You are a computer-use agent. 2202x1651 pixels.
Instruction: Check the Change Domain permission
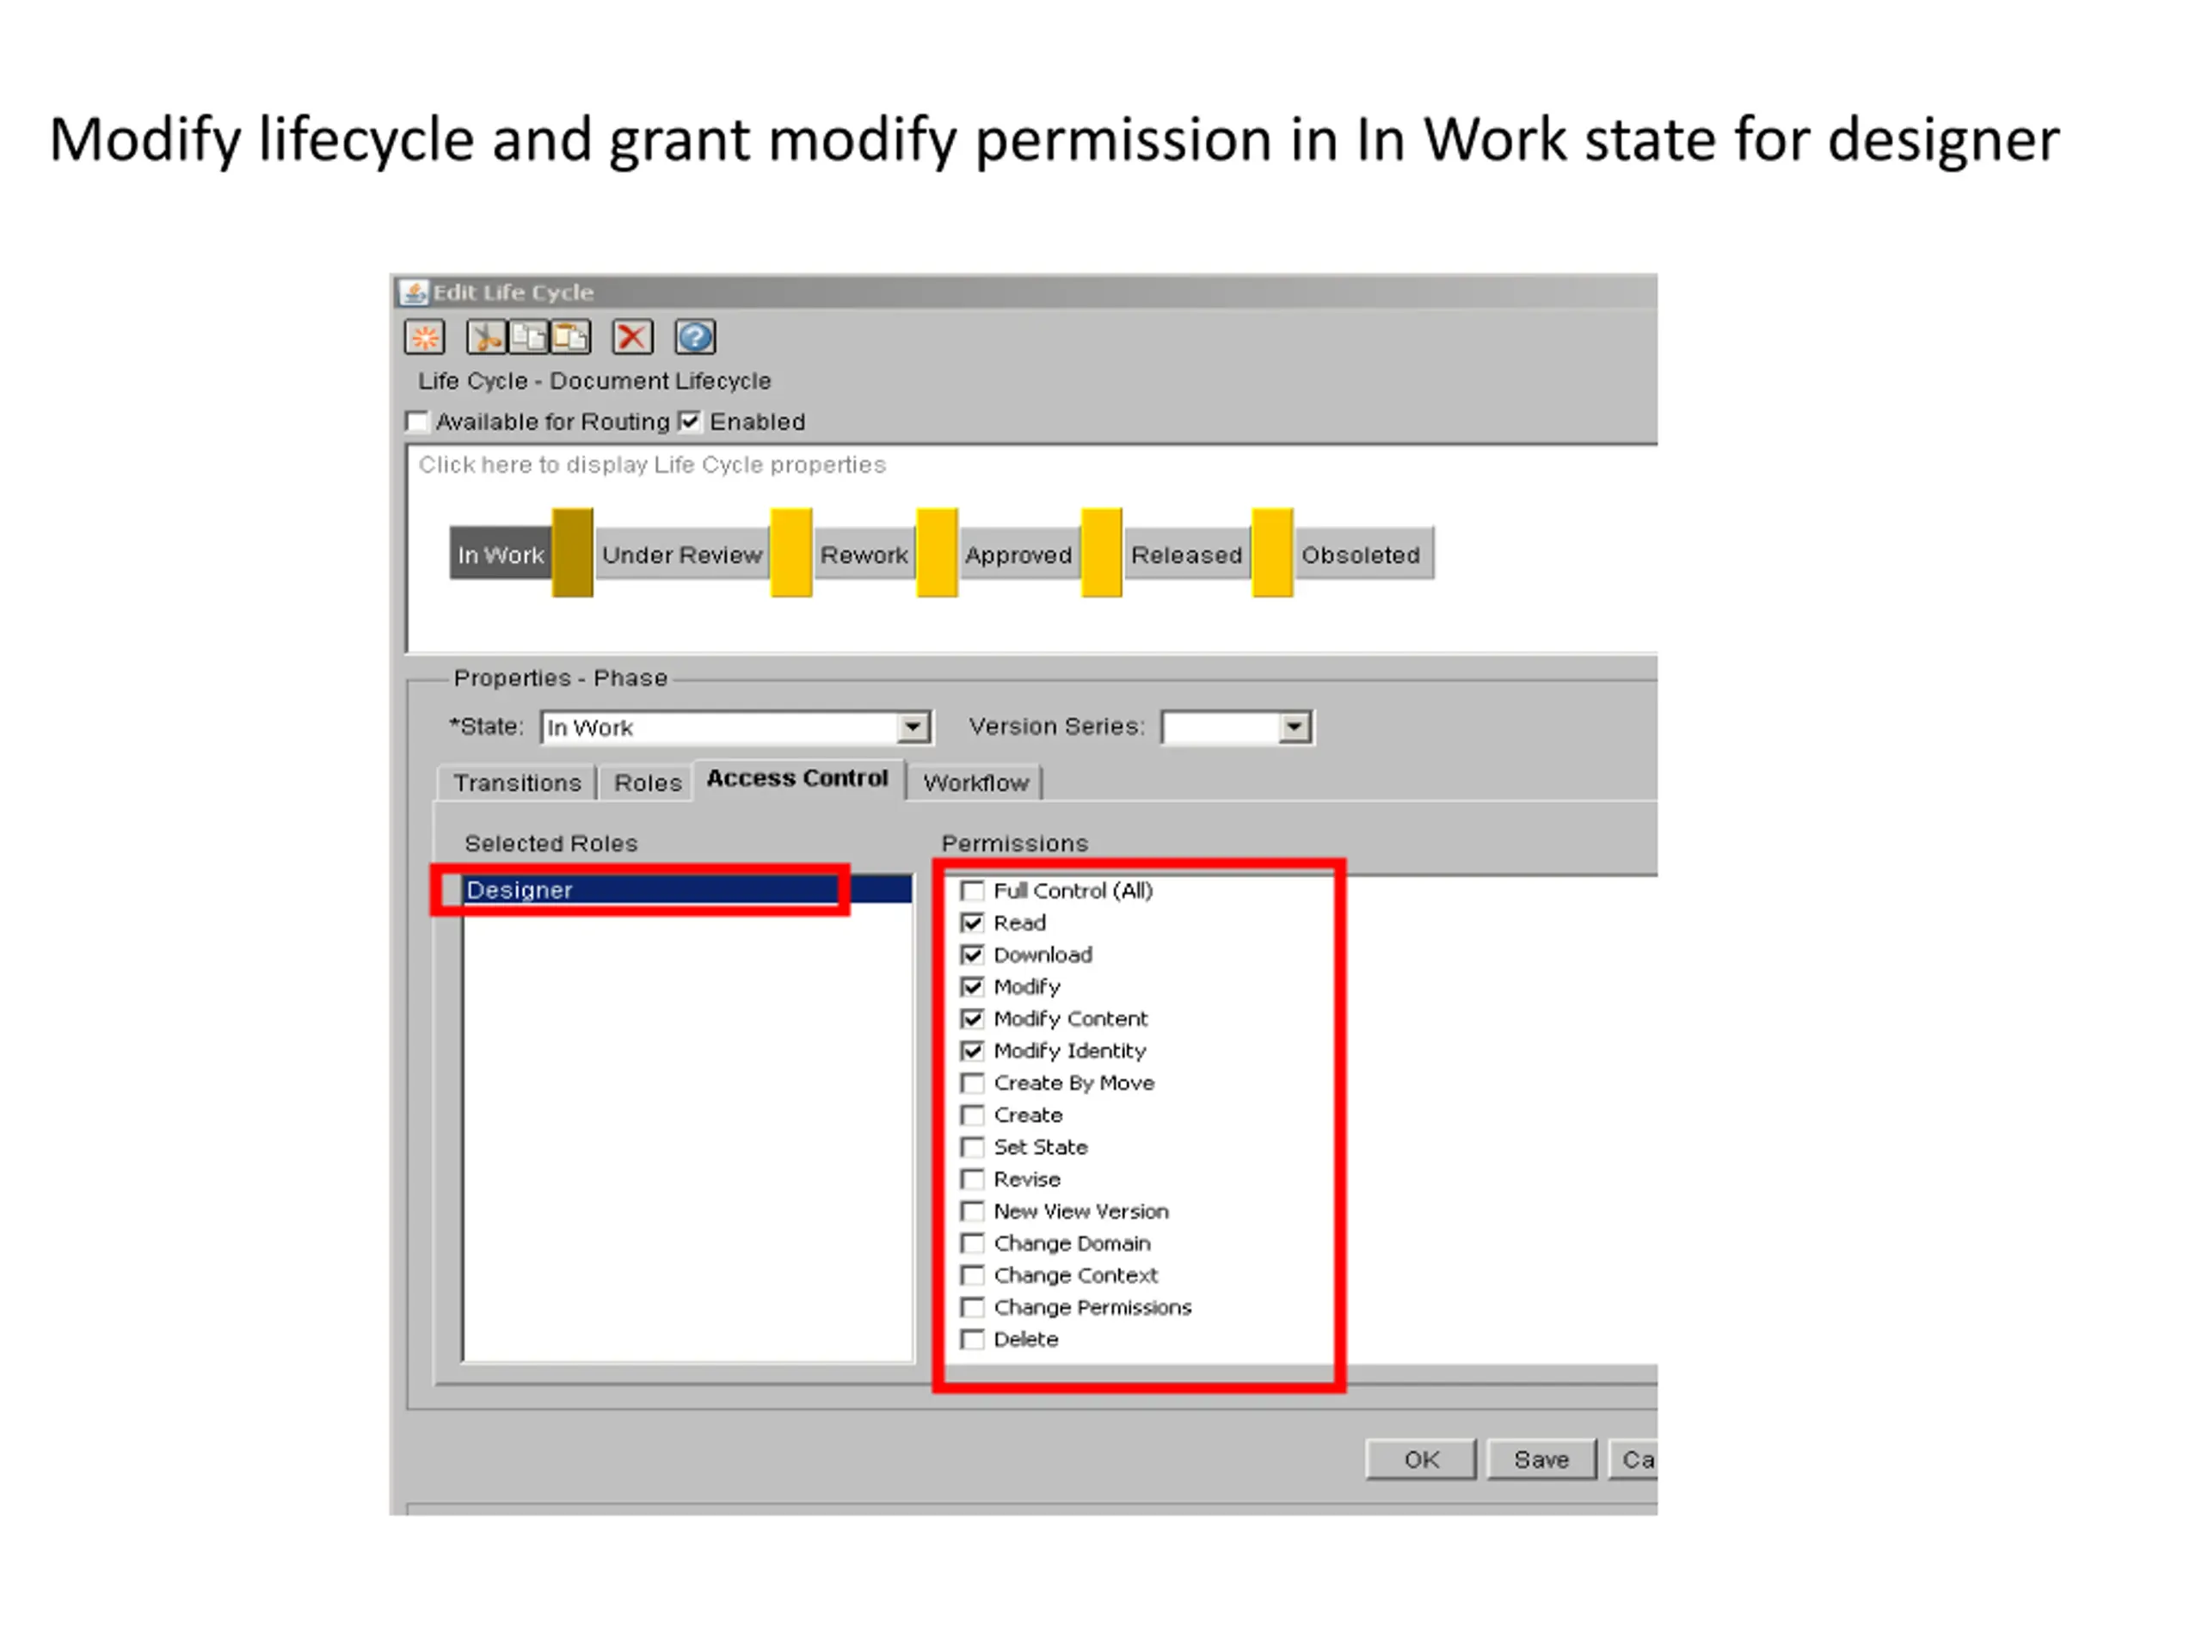point(973,1243)
